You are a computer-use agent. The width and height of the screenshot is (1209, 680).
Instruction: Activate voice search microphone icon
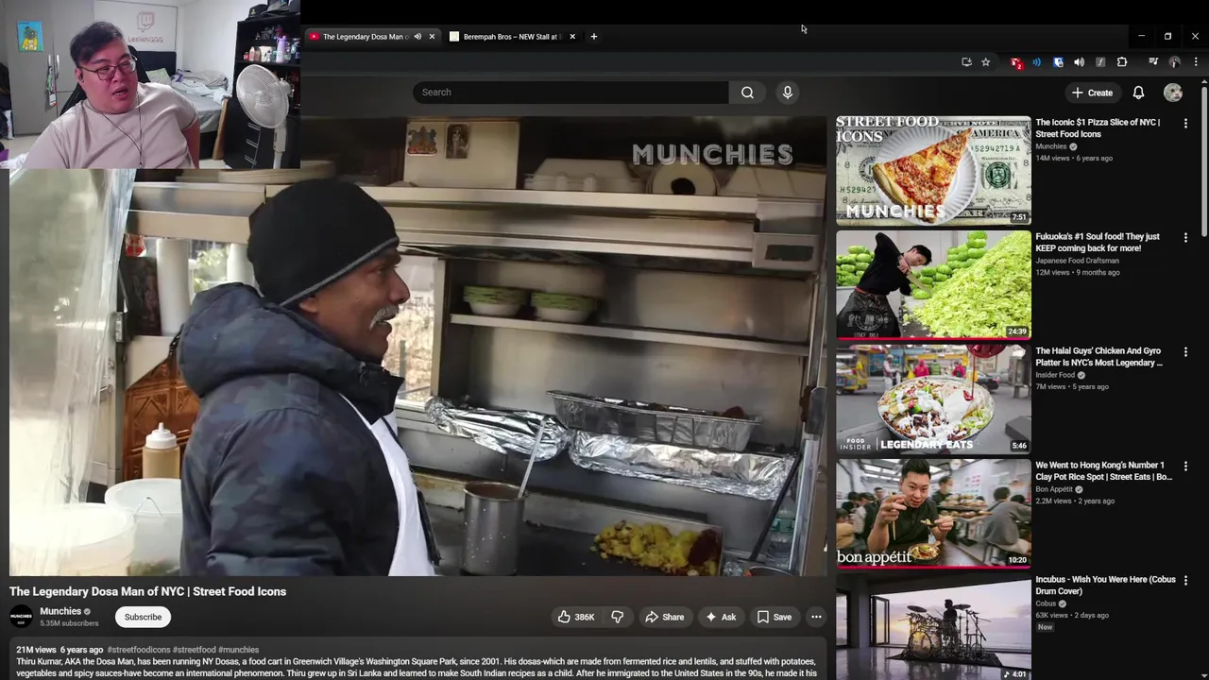pos(788,93)
